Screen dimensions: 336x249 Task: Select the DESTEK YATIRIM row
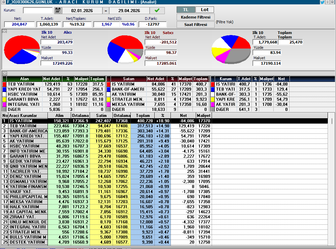pos(164,242)
